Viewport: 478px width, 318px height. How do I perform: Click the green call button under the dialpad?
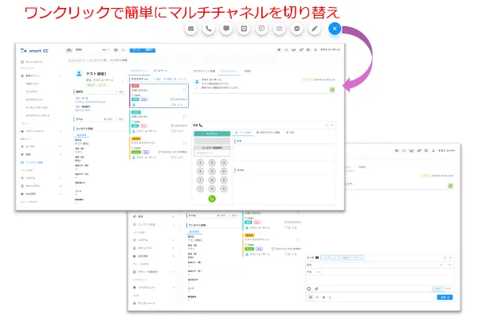pos(212,199)
